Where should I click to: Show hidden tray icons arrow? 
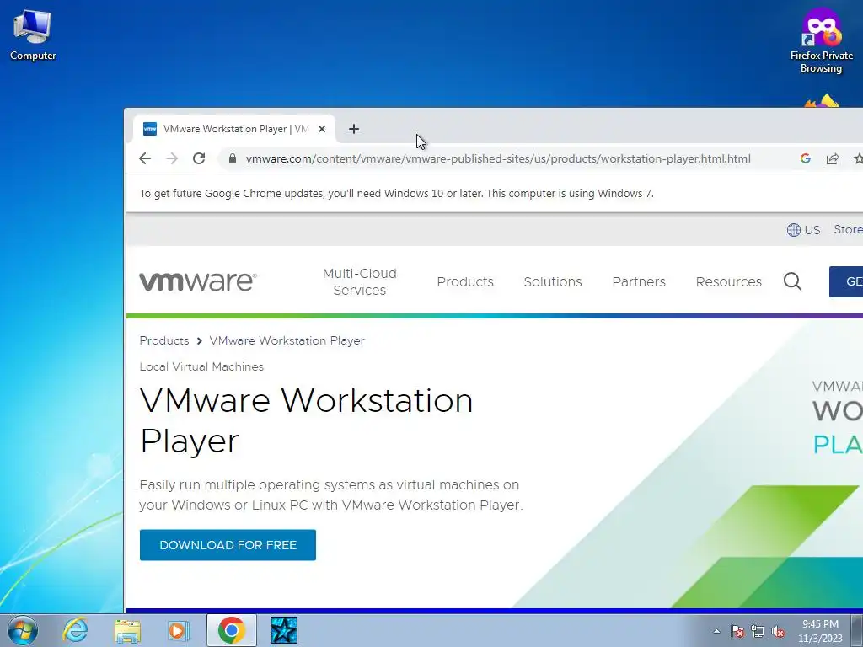[x=716, y=631]
